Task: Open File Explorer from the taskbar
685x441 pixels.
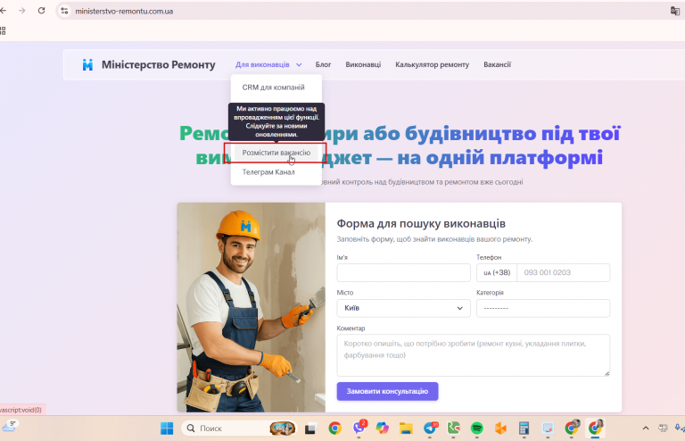Action: click(x=406, y=429)
